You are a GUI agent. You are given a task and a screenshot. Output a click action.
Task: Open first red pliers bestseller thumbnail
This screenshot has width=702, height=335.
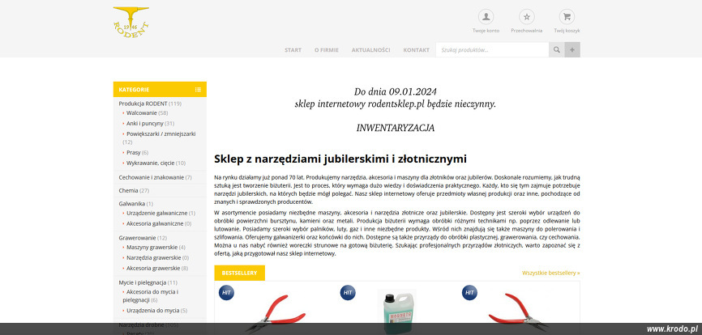point(276,312)
